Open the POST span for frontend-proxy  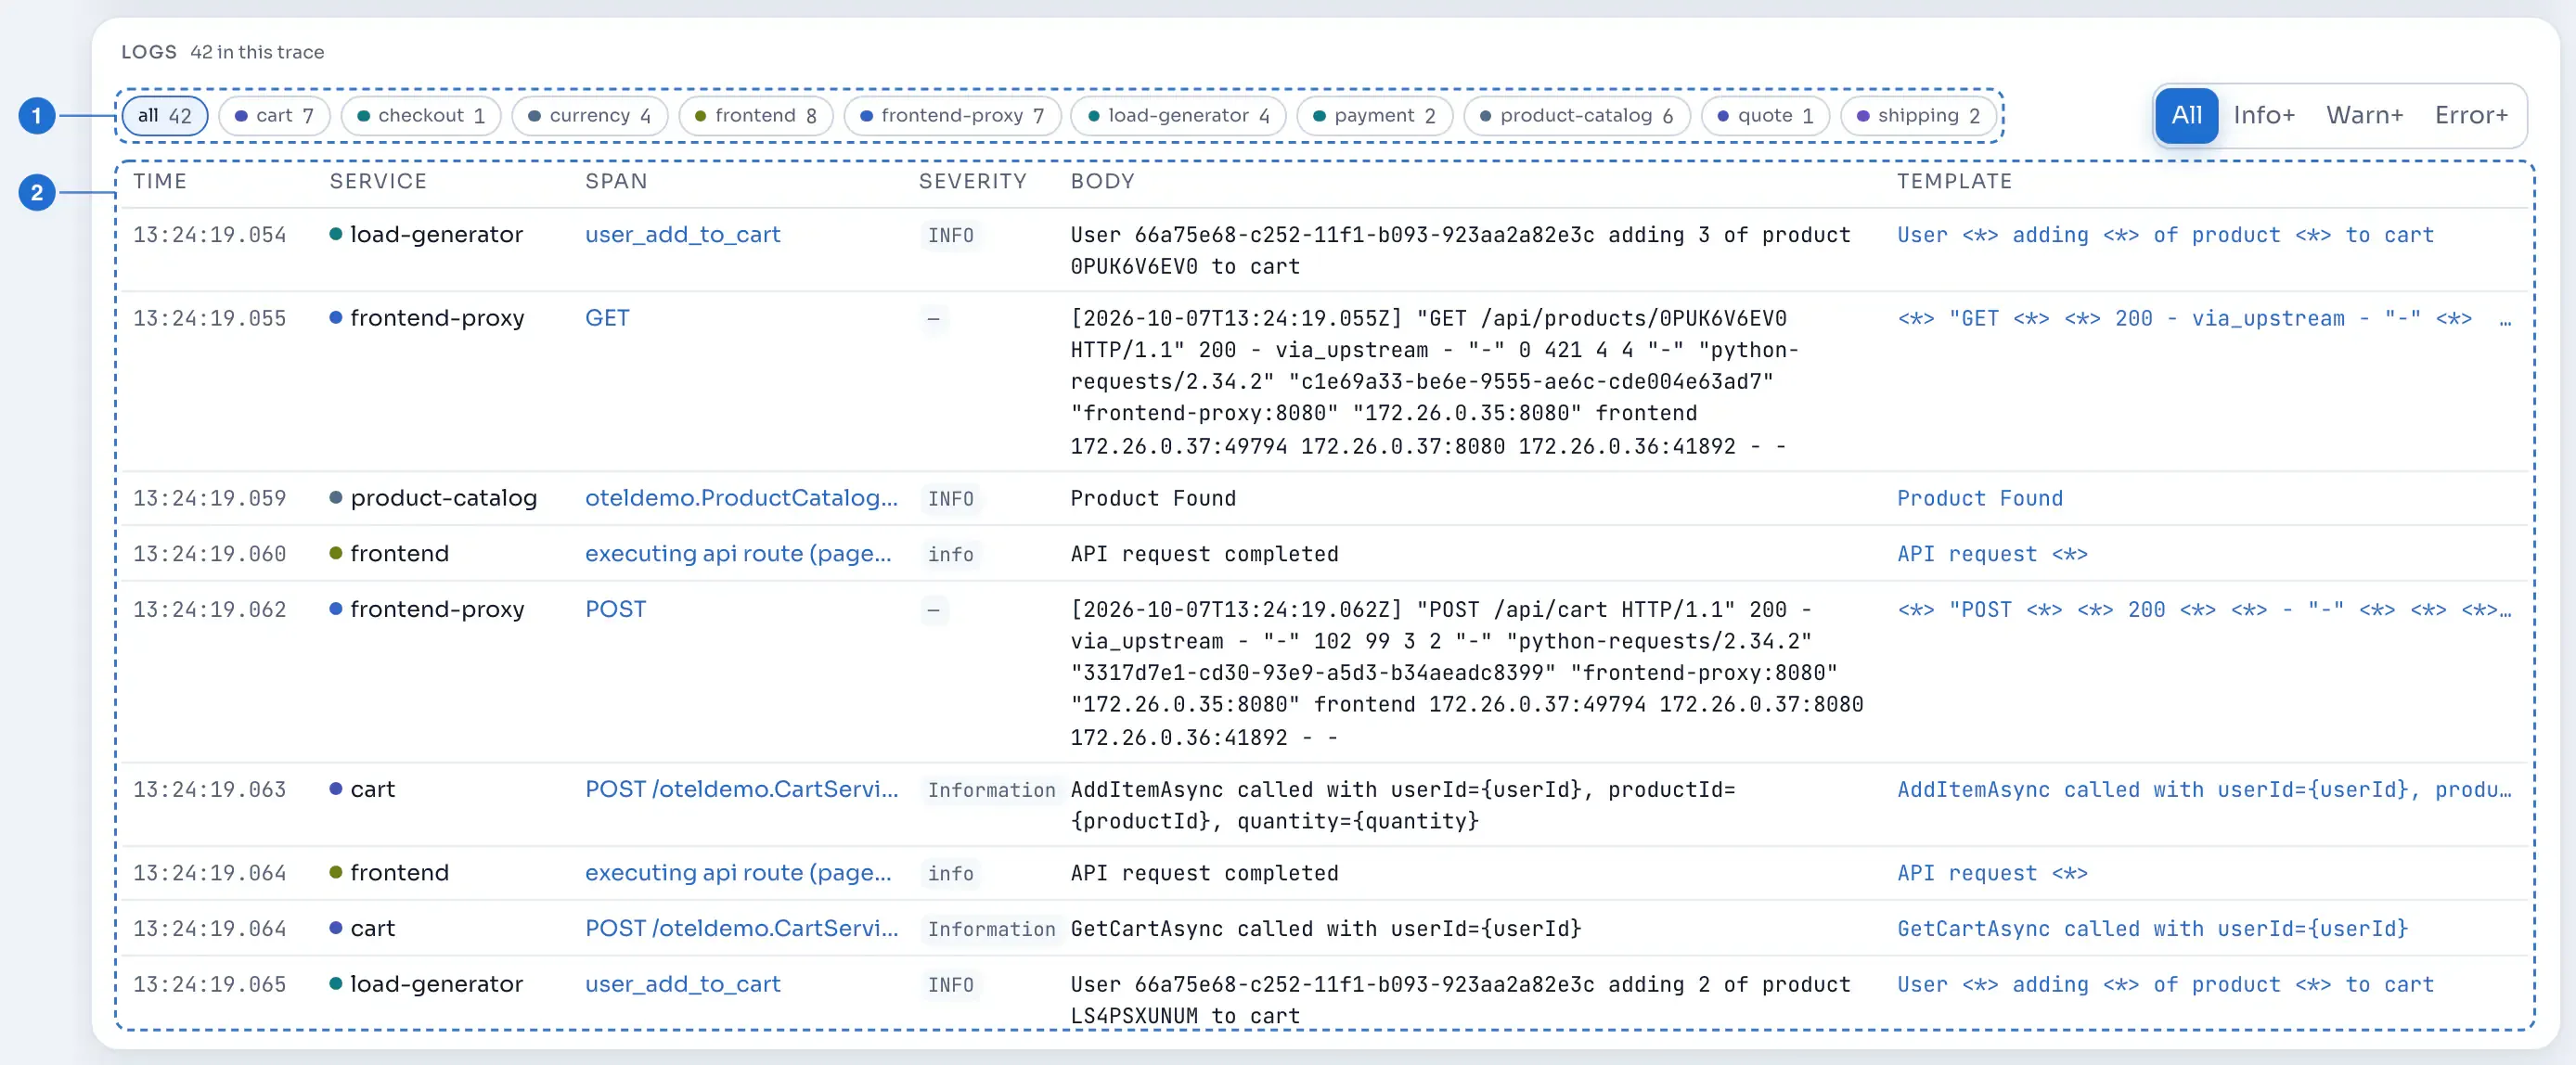pyautogui.click(x=615, y=610)
